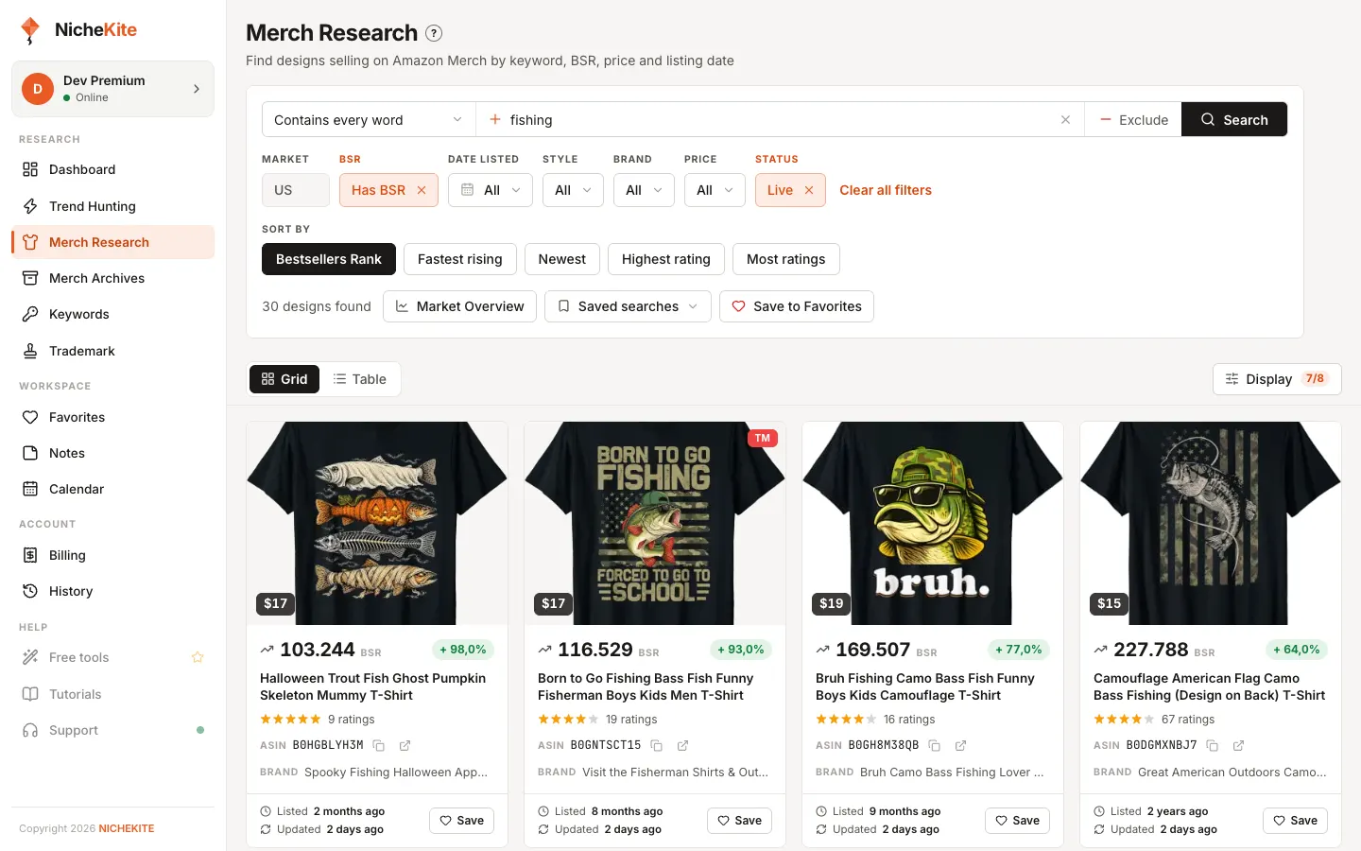1361x851 pixels.
Task: Sort results by Bestsellers Rank
Action: pos(329,259)
